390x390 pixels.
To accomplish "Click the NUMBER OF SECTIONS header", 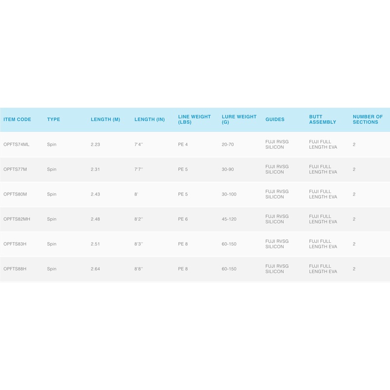I will click(x=368, y=119).
